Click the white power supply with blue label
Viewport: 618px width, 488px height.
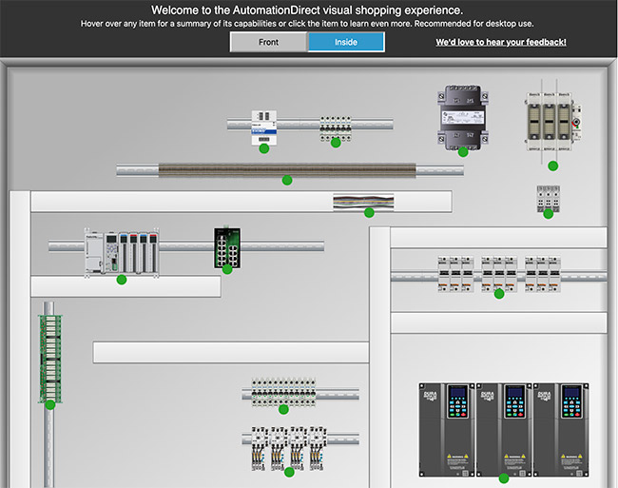tap(263, 127)
